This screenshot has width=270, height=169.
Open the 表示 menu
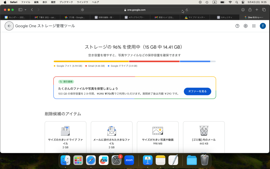tap(45, 2)
